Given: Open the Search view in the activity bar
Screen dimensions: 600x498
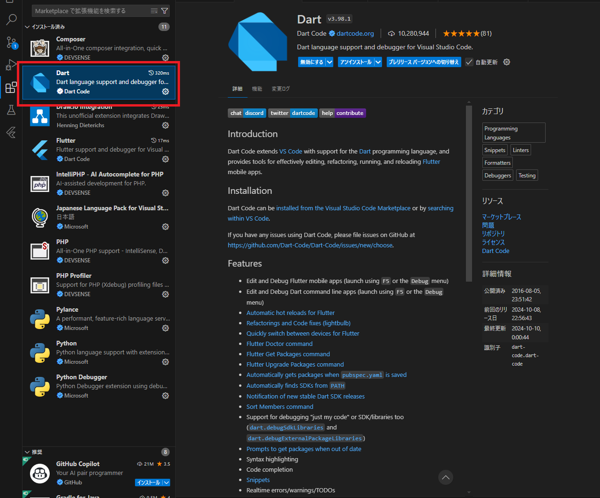Looking at the screenshot, I should [11, 19].
